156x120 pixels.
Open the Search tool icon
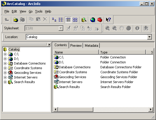[84, 20]
